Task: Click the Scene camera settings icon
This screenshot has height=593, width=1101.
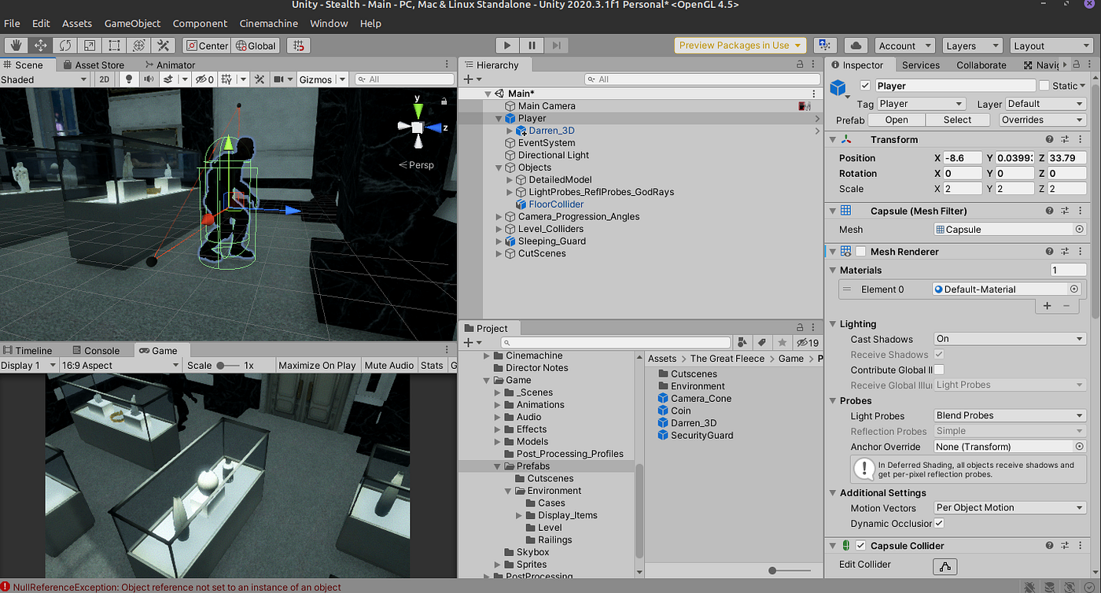Action: coord(278,79)
